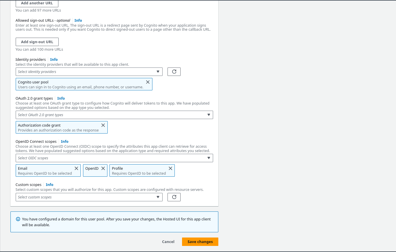Click the info icon in the domain notice
Viewport: 396px width, 252px height.
coord(18,219)
